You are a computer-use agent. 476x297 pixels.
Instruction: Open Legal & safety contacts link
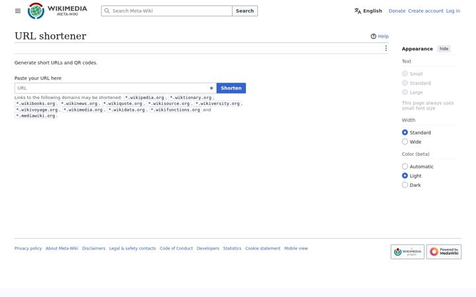click(x=132, y=249)
